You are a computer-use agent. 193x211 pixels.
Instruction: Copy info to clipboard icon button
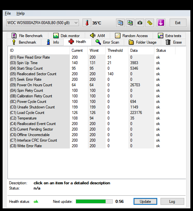(x=120, y=23)
